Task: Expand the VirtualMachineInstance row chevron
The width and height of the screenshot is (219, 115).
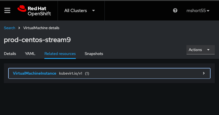Action: 204,73
